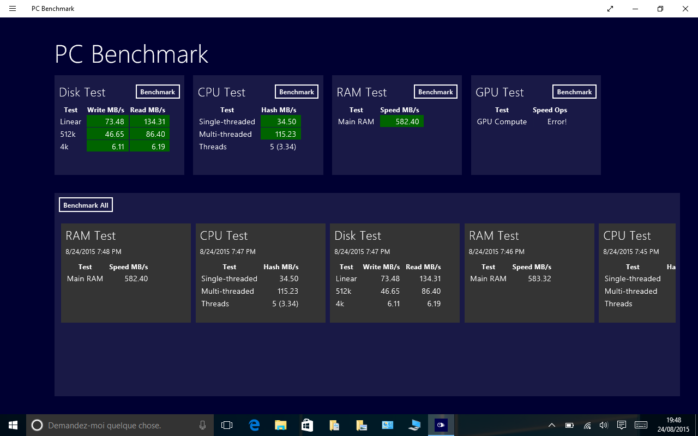Open the taskbar icon right of Store
698x436 pixels.
point(334,425)
